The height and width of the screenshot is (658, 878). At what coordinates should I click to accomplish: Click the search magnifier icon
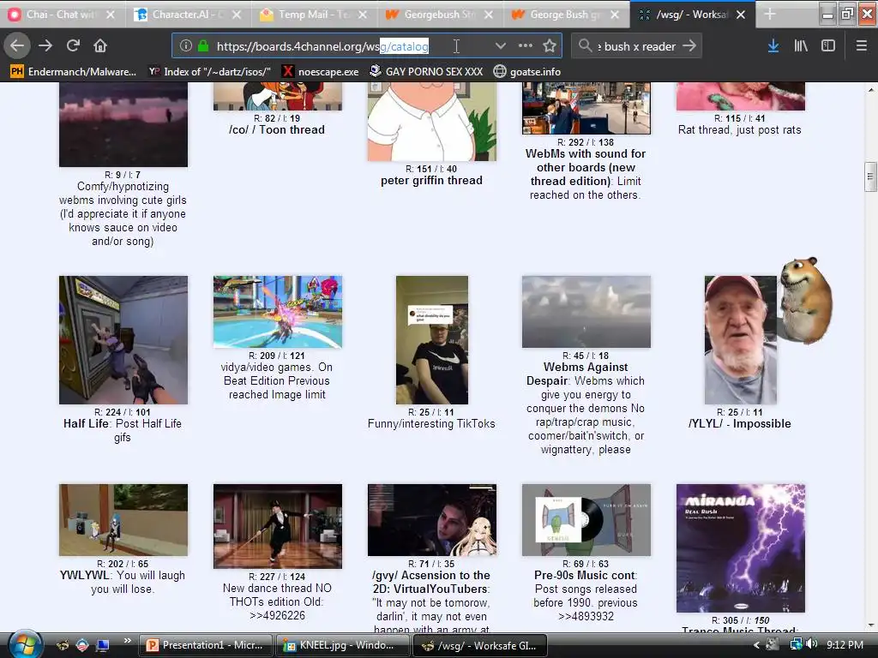tap(585, 46)
